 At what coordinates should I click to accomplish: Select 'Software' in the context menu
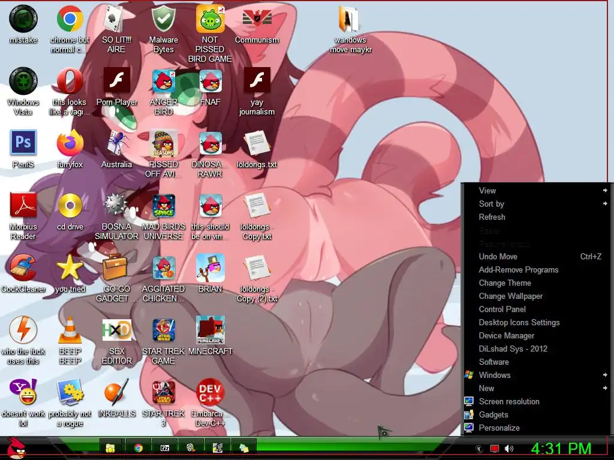(535, 362)
